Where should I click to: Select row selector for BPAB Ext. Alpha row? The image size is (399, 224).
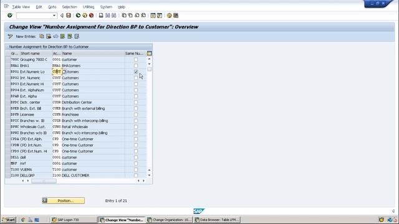(x=7, y=96)
